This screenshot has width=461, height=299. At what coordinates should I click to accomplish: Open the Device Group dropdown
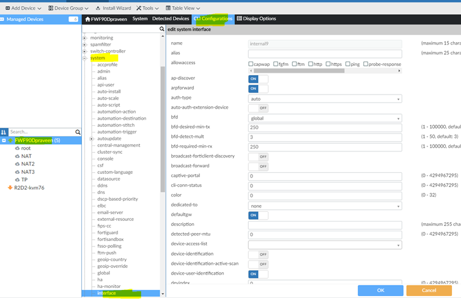pyautogui.click(x=68, y=8)
